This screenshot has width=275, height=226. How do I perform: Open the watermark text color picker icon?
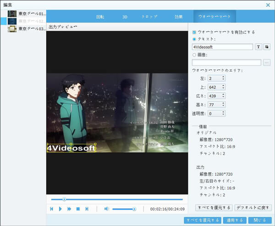(x=267, y=47)
